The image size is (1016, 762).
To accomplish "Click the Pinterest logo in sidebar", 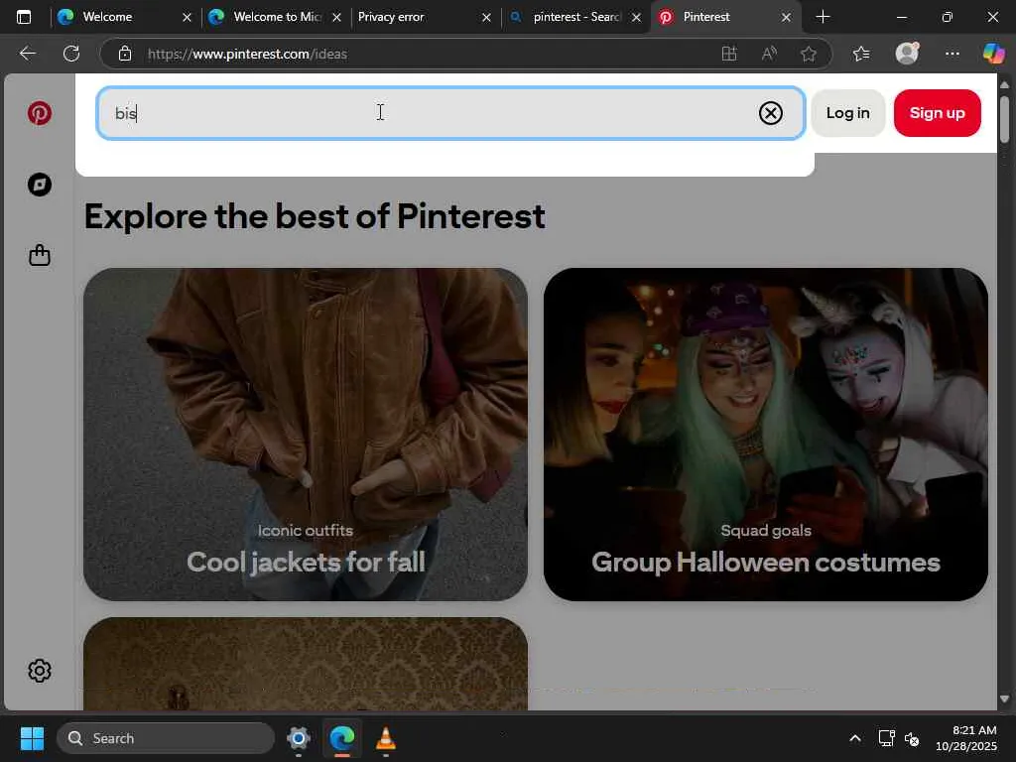I will tap(40, 113).
